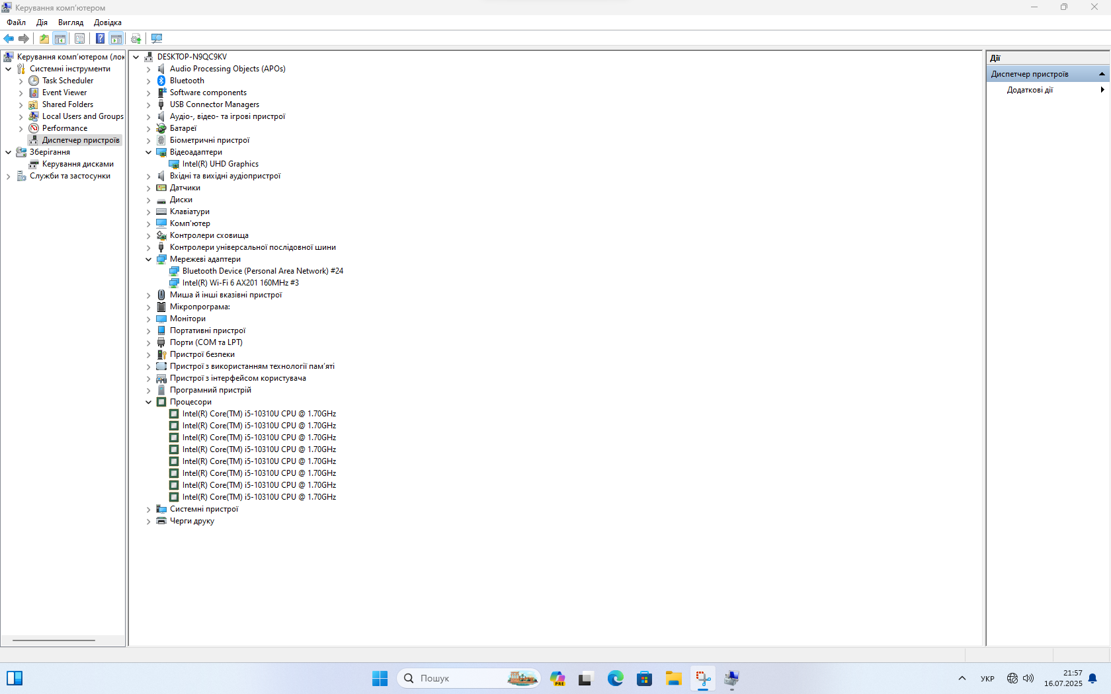
Task: Toggle the console tree pane button
Action: click(x=60, y=38)
